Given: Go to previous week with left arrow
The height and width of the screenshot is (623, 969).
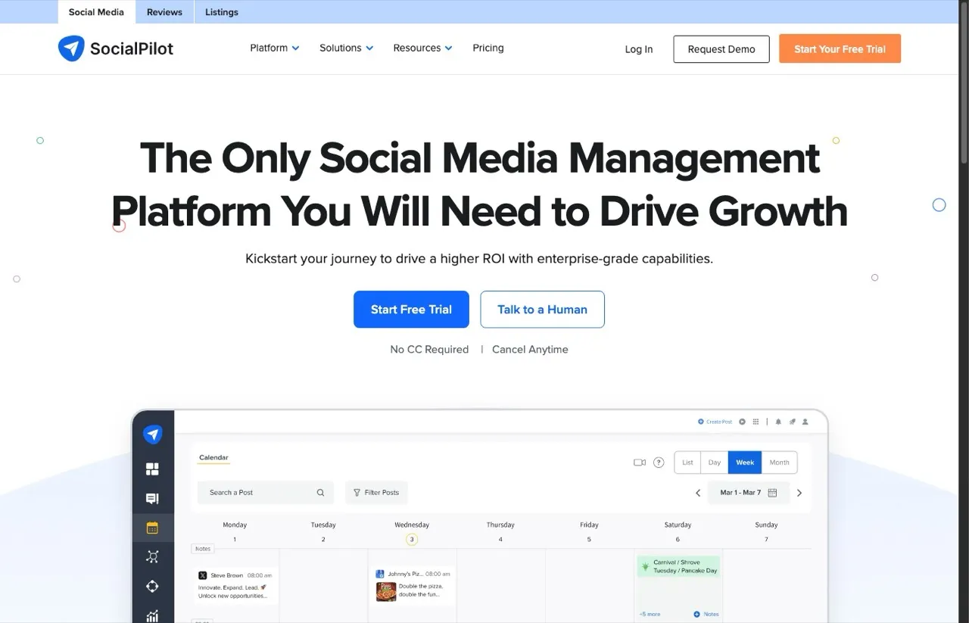Looking at the screenshot, I should [698, 493].
